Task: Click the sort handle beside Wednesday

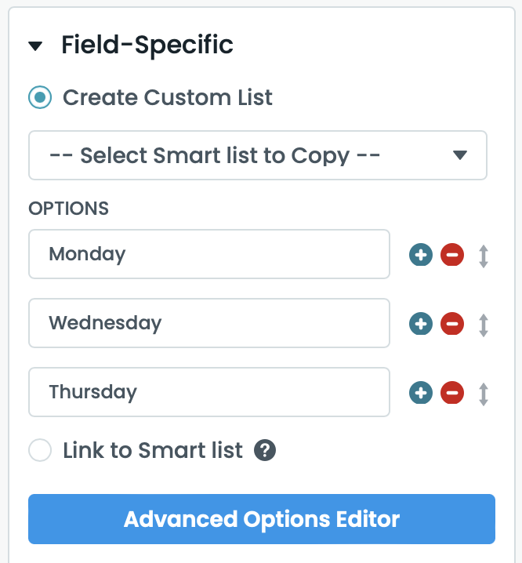Action: [x=484, y=325]
